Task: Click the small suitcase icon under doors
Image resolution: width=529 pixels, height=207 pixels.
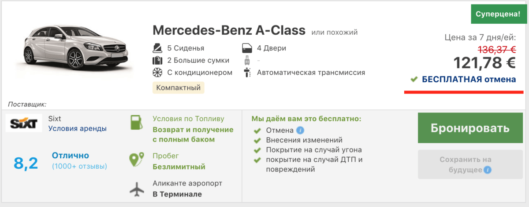Action: [247, 60]
